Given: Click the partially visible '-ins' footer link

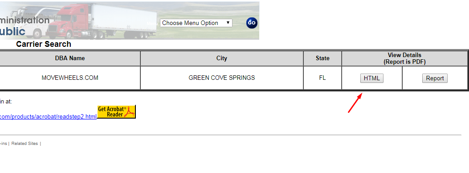Looking at the screenshot, I should pos(3,144).
